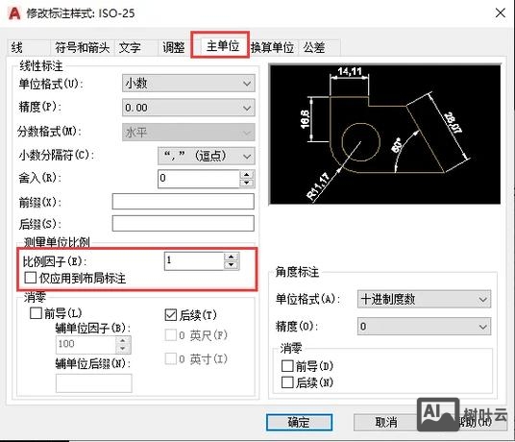Open the 换算单位 tab
Screen dimensions: 515x442
pos(272,48)
